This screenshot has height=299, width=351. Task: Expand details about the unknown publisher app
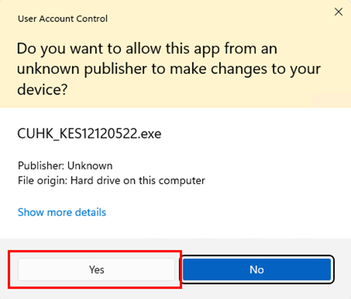tap(62, 212)
